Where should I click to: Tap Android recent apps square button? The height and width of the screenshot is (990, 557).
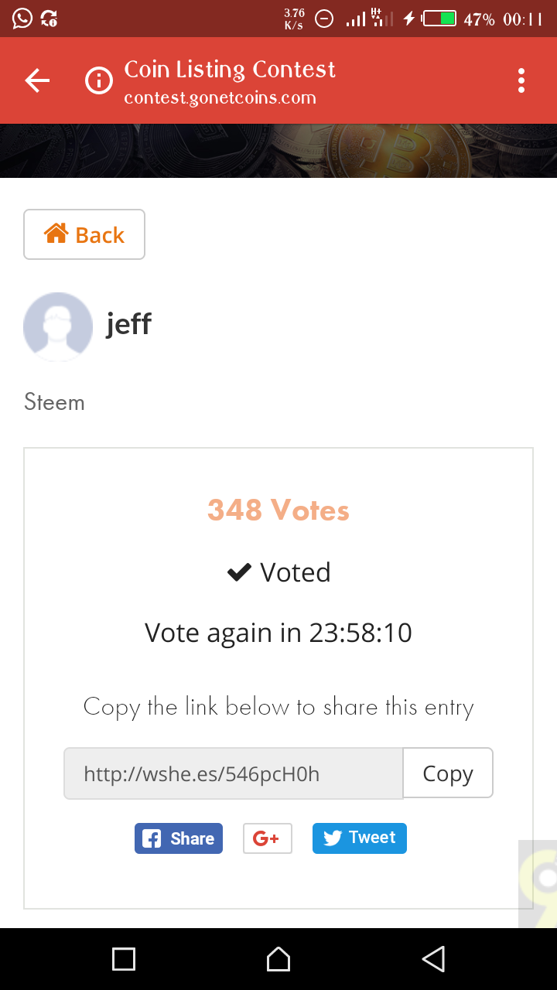124,959
